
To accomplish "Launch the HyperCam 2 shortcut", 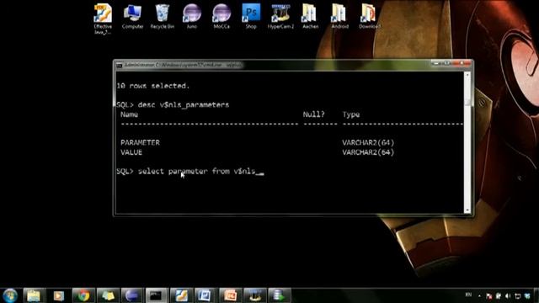I will [280, 17].
